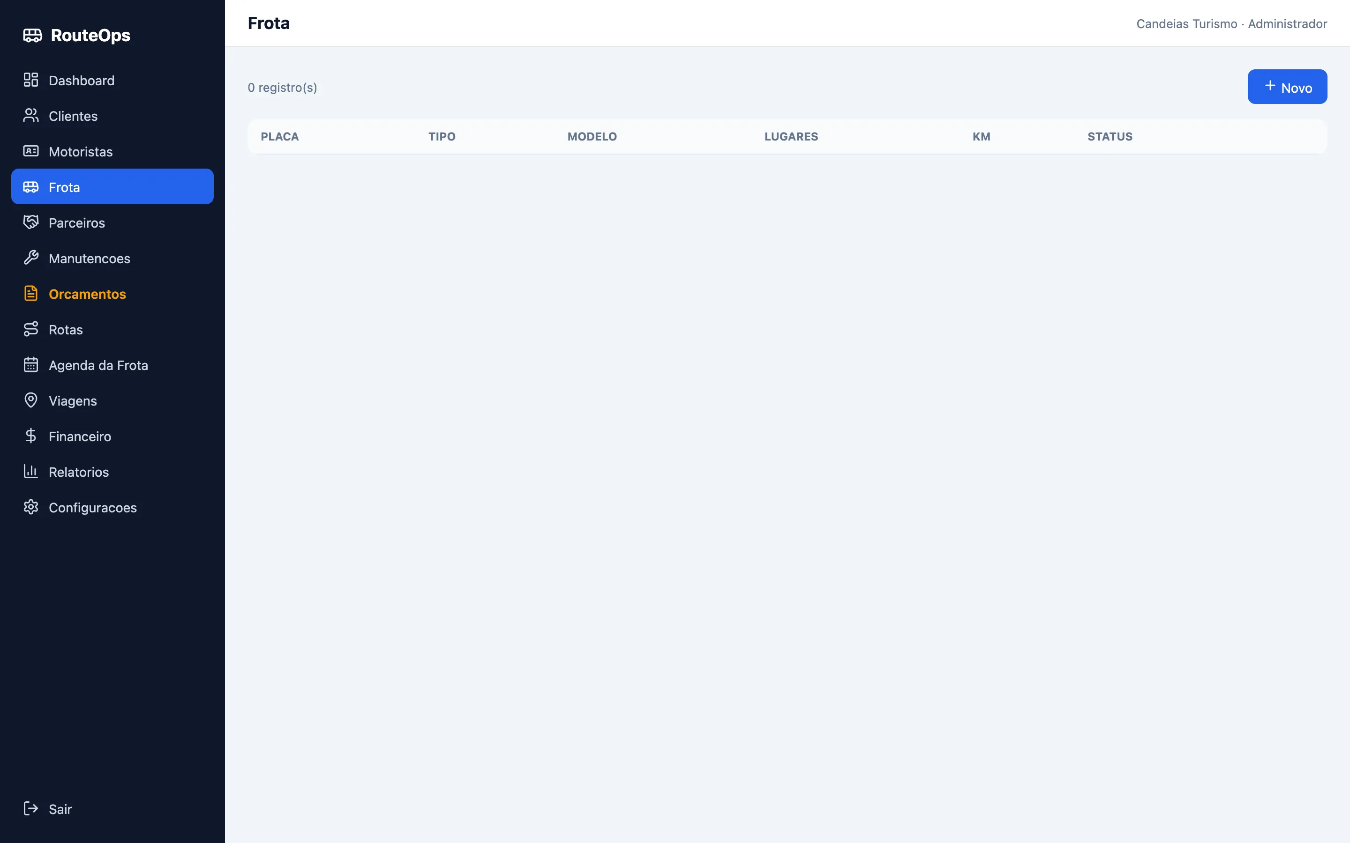Click the RouteOps bus logo icon

[x=32, y=35]
